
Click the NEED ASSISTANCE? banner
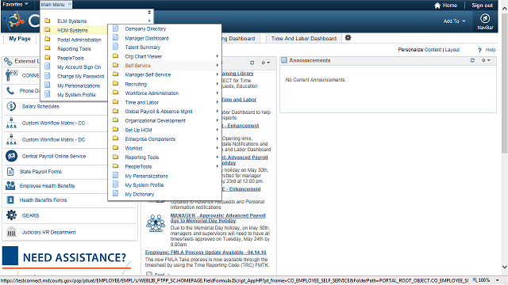pyautogui.click(x=67, y=258)
